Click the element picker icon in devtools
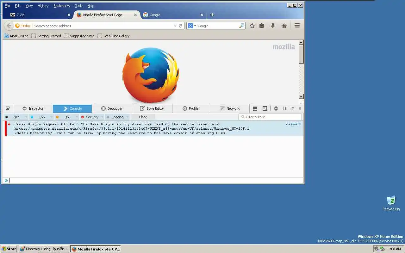Screen dimensions: 405x253 (8, 108)
